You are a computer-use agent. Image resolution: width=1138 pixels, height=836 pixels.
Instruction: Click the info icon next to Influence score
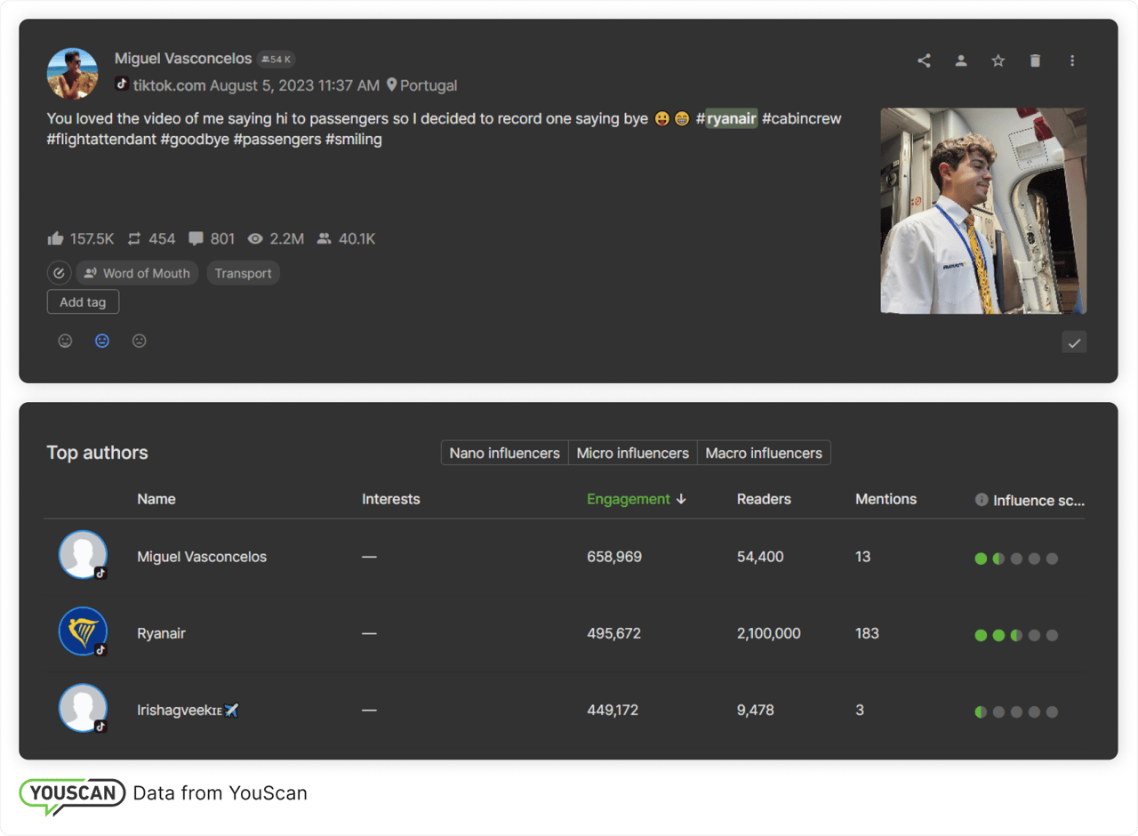[x=982, y=500]
